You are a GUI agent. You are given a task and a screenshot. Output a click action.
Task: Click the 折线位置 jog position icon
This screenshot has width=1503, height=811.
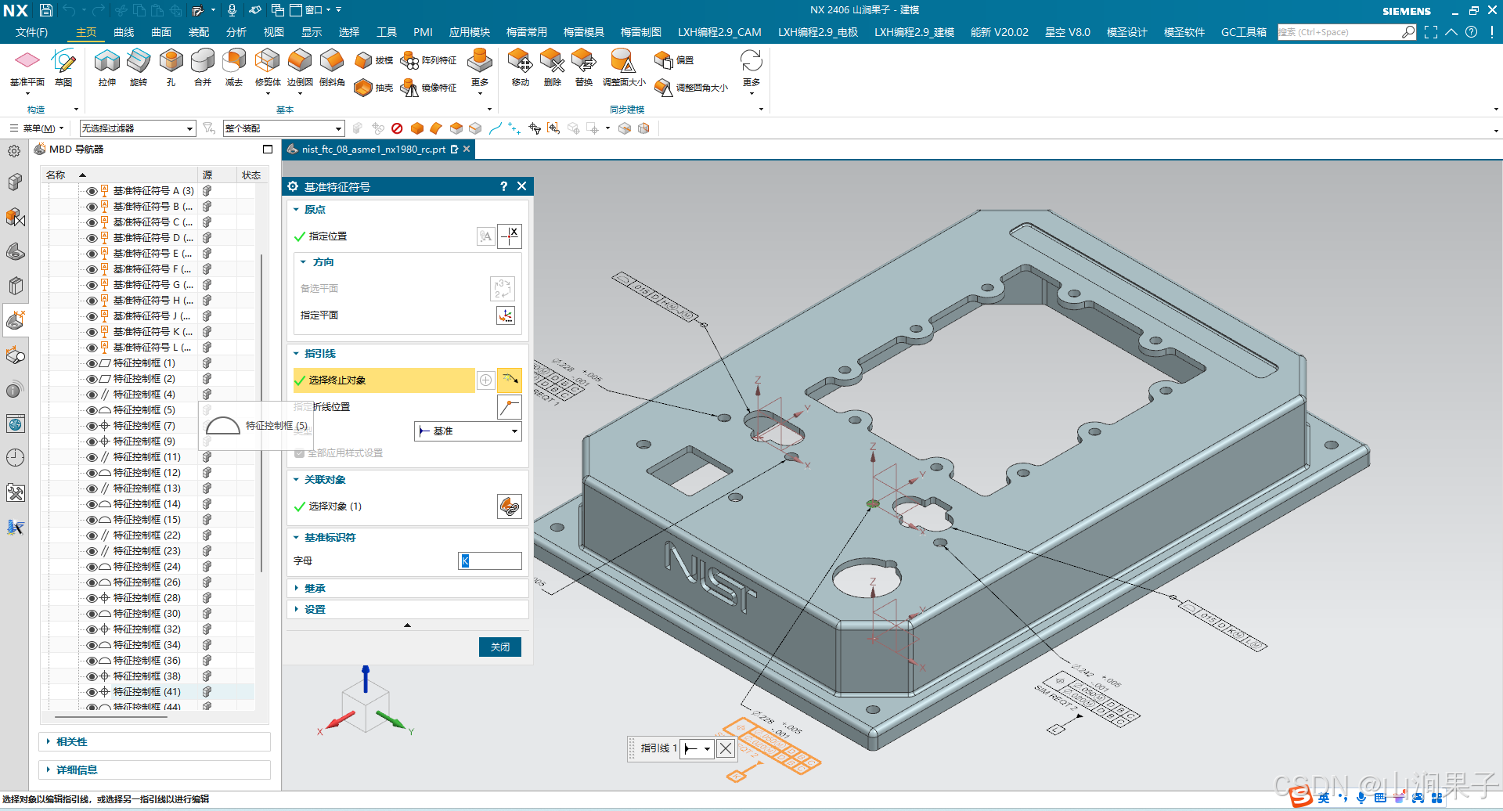[x=510, y=407]
